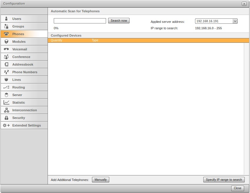Click Specify IP range to search
This screenshot has height=193, width=250.
tap(224, 180)
